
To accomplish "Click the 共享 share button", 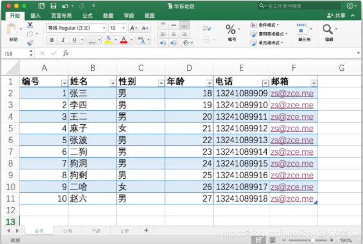I will coord(336,16).
